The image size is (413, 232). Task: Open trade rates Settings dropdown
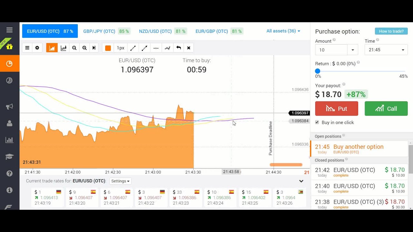(x=120, y=181)
